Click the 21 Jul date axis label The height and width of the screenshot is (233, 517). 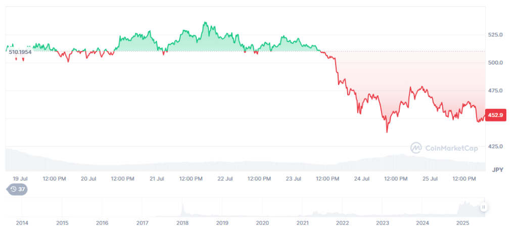click(x=157, y=179)
